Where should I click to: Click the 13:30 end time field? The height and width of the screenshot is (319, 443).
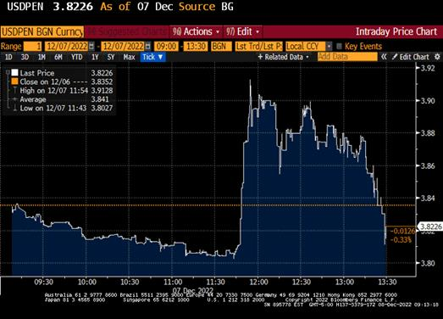click(x=196, y=46)
